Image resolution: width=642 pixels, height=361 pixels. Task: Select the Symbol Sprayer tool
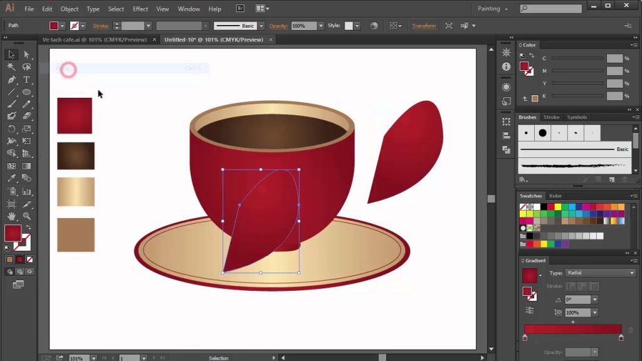tap(11, 192)
